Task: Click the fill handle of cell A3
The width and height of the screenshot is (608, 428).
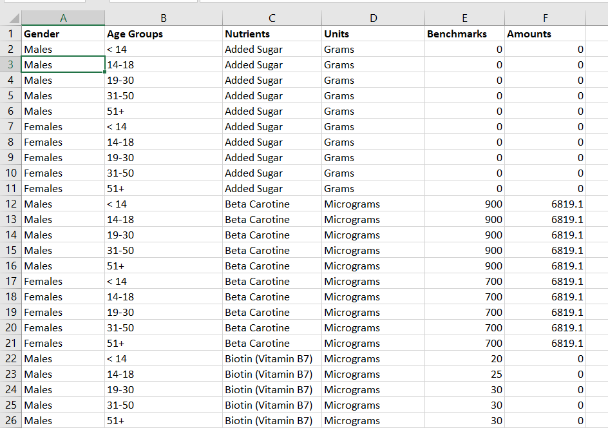Action: tap(105, 72)
